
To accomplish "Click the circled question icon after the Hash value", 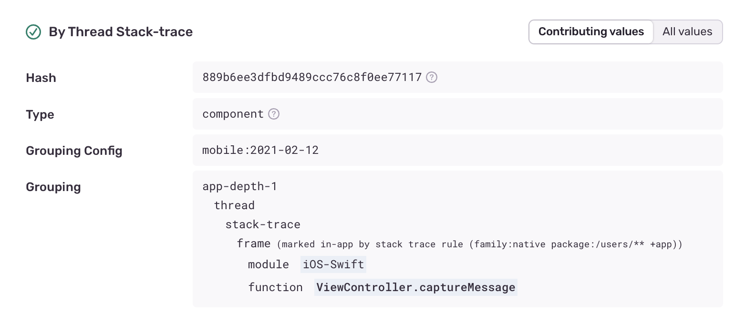I will (431, 77).
